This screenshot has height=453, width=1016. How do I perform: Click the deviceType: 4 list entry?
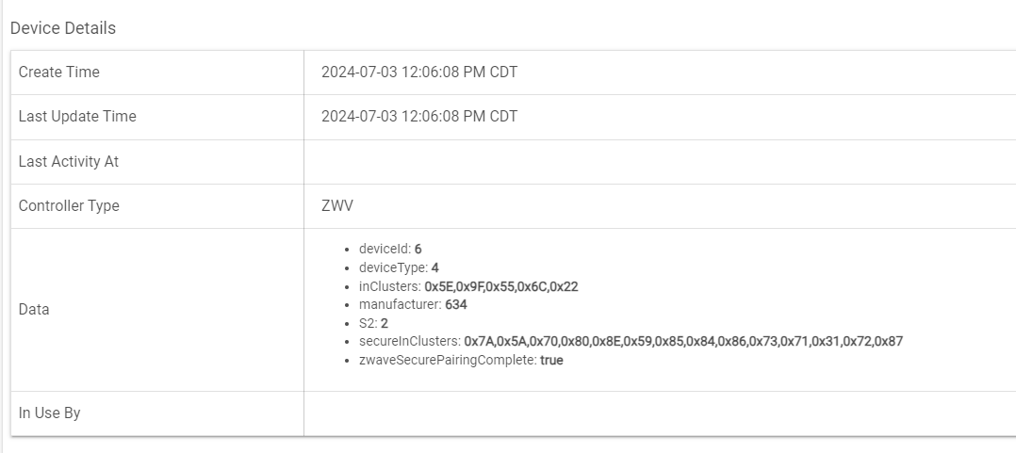coord(399,267)
